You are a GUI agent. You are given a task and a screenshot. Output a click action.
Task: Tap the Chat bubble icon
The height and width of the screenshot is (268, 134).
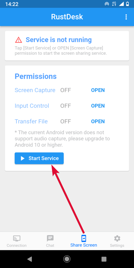point(50,238)
